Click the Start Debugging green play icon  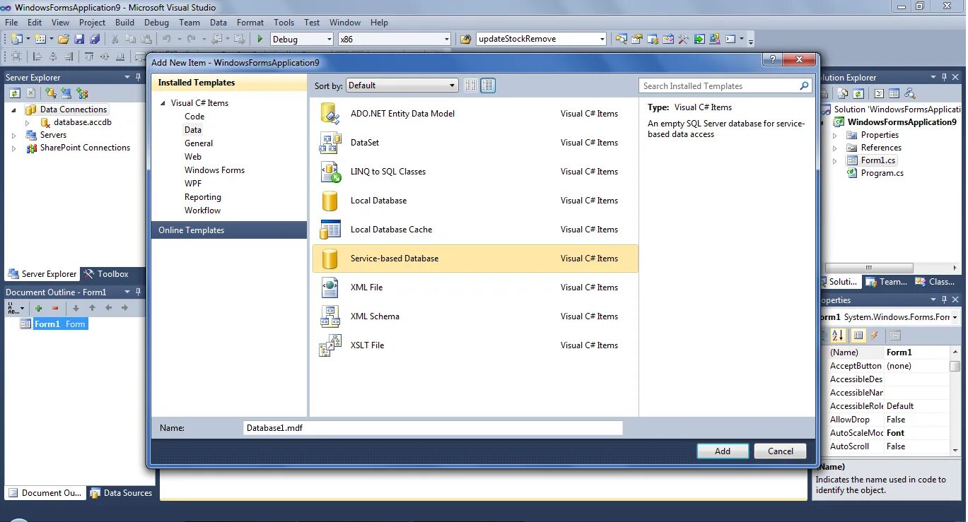pos(260,40)
